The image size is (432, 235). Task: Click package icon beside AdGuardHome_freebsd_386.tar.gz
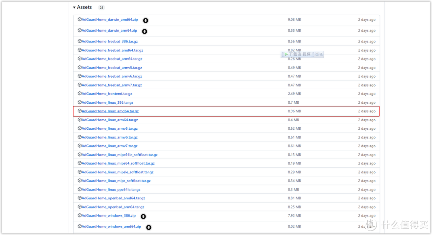click(x=79, y=41)
